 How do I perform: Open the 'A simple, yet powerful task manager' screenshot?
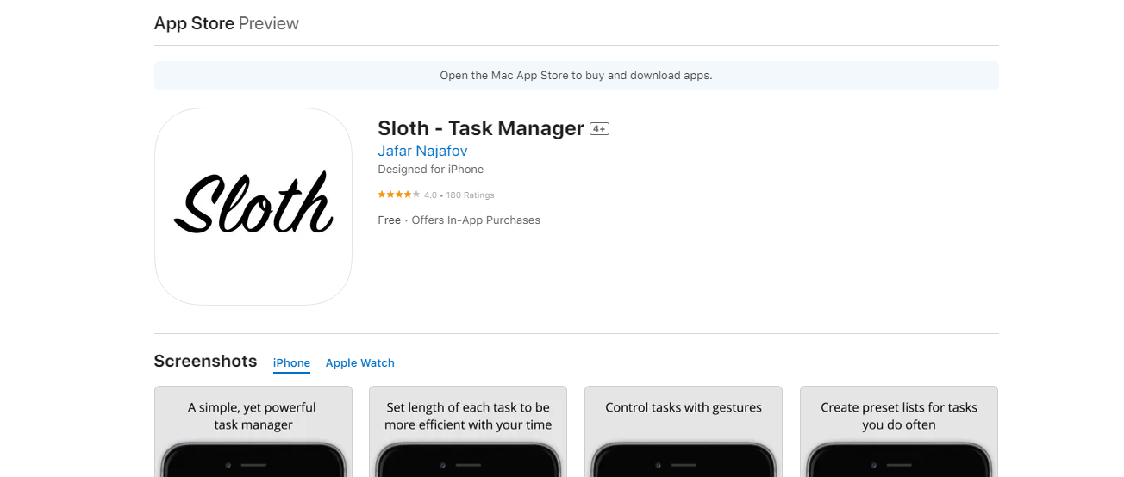(253, 431)
